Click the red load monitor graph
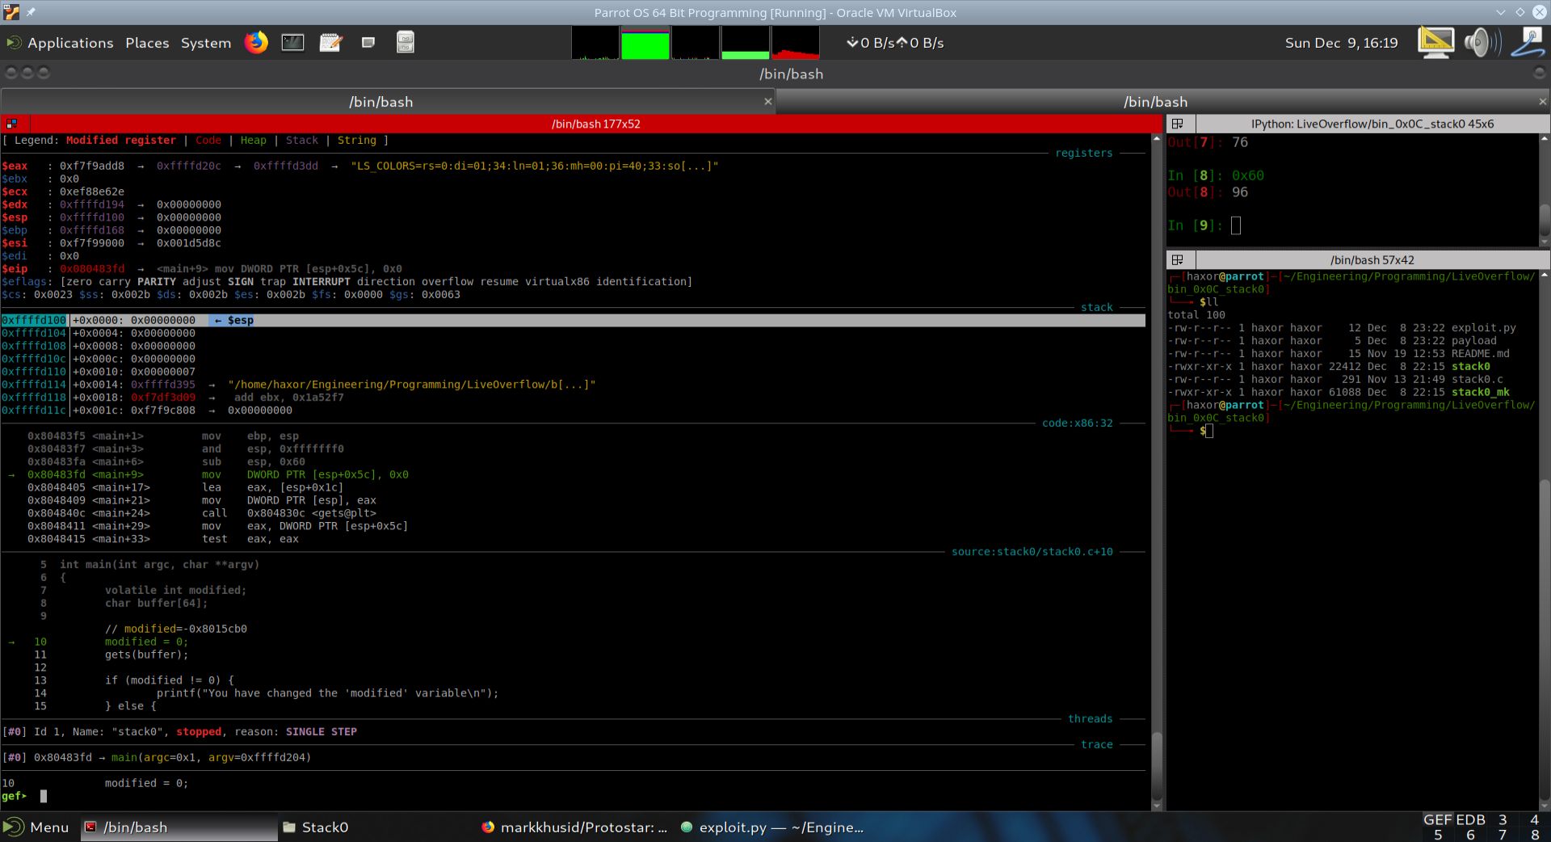 point(795,43)
